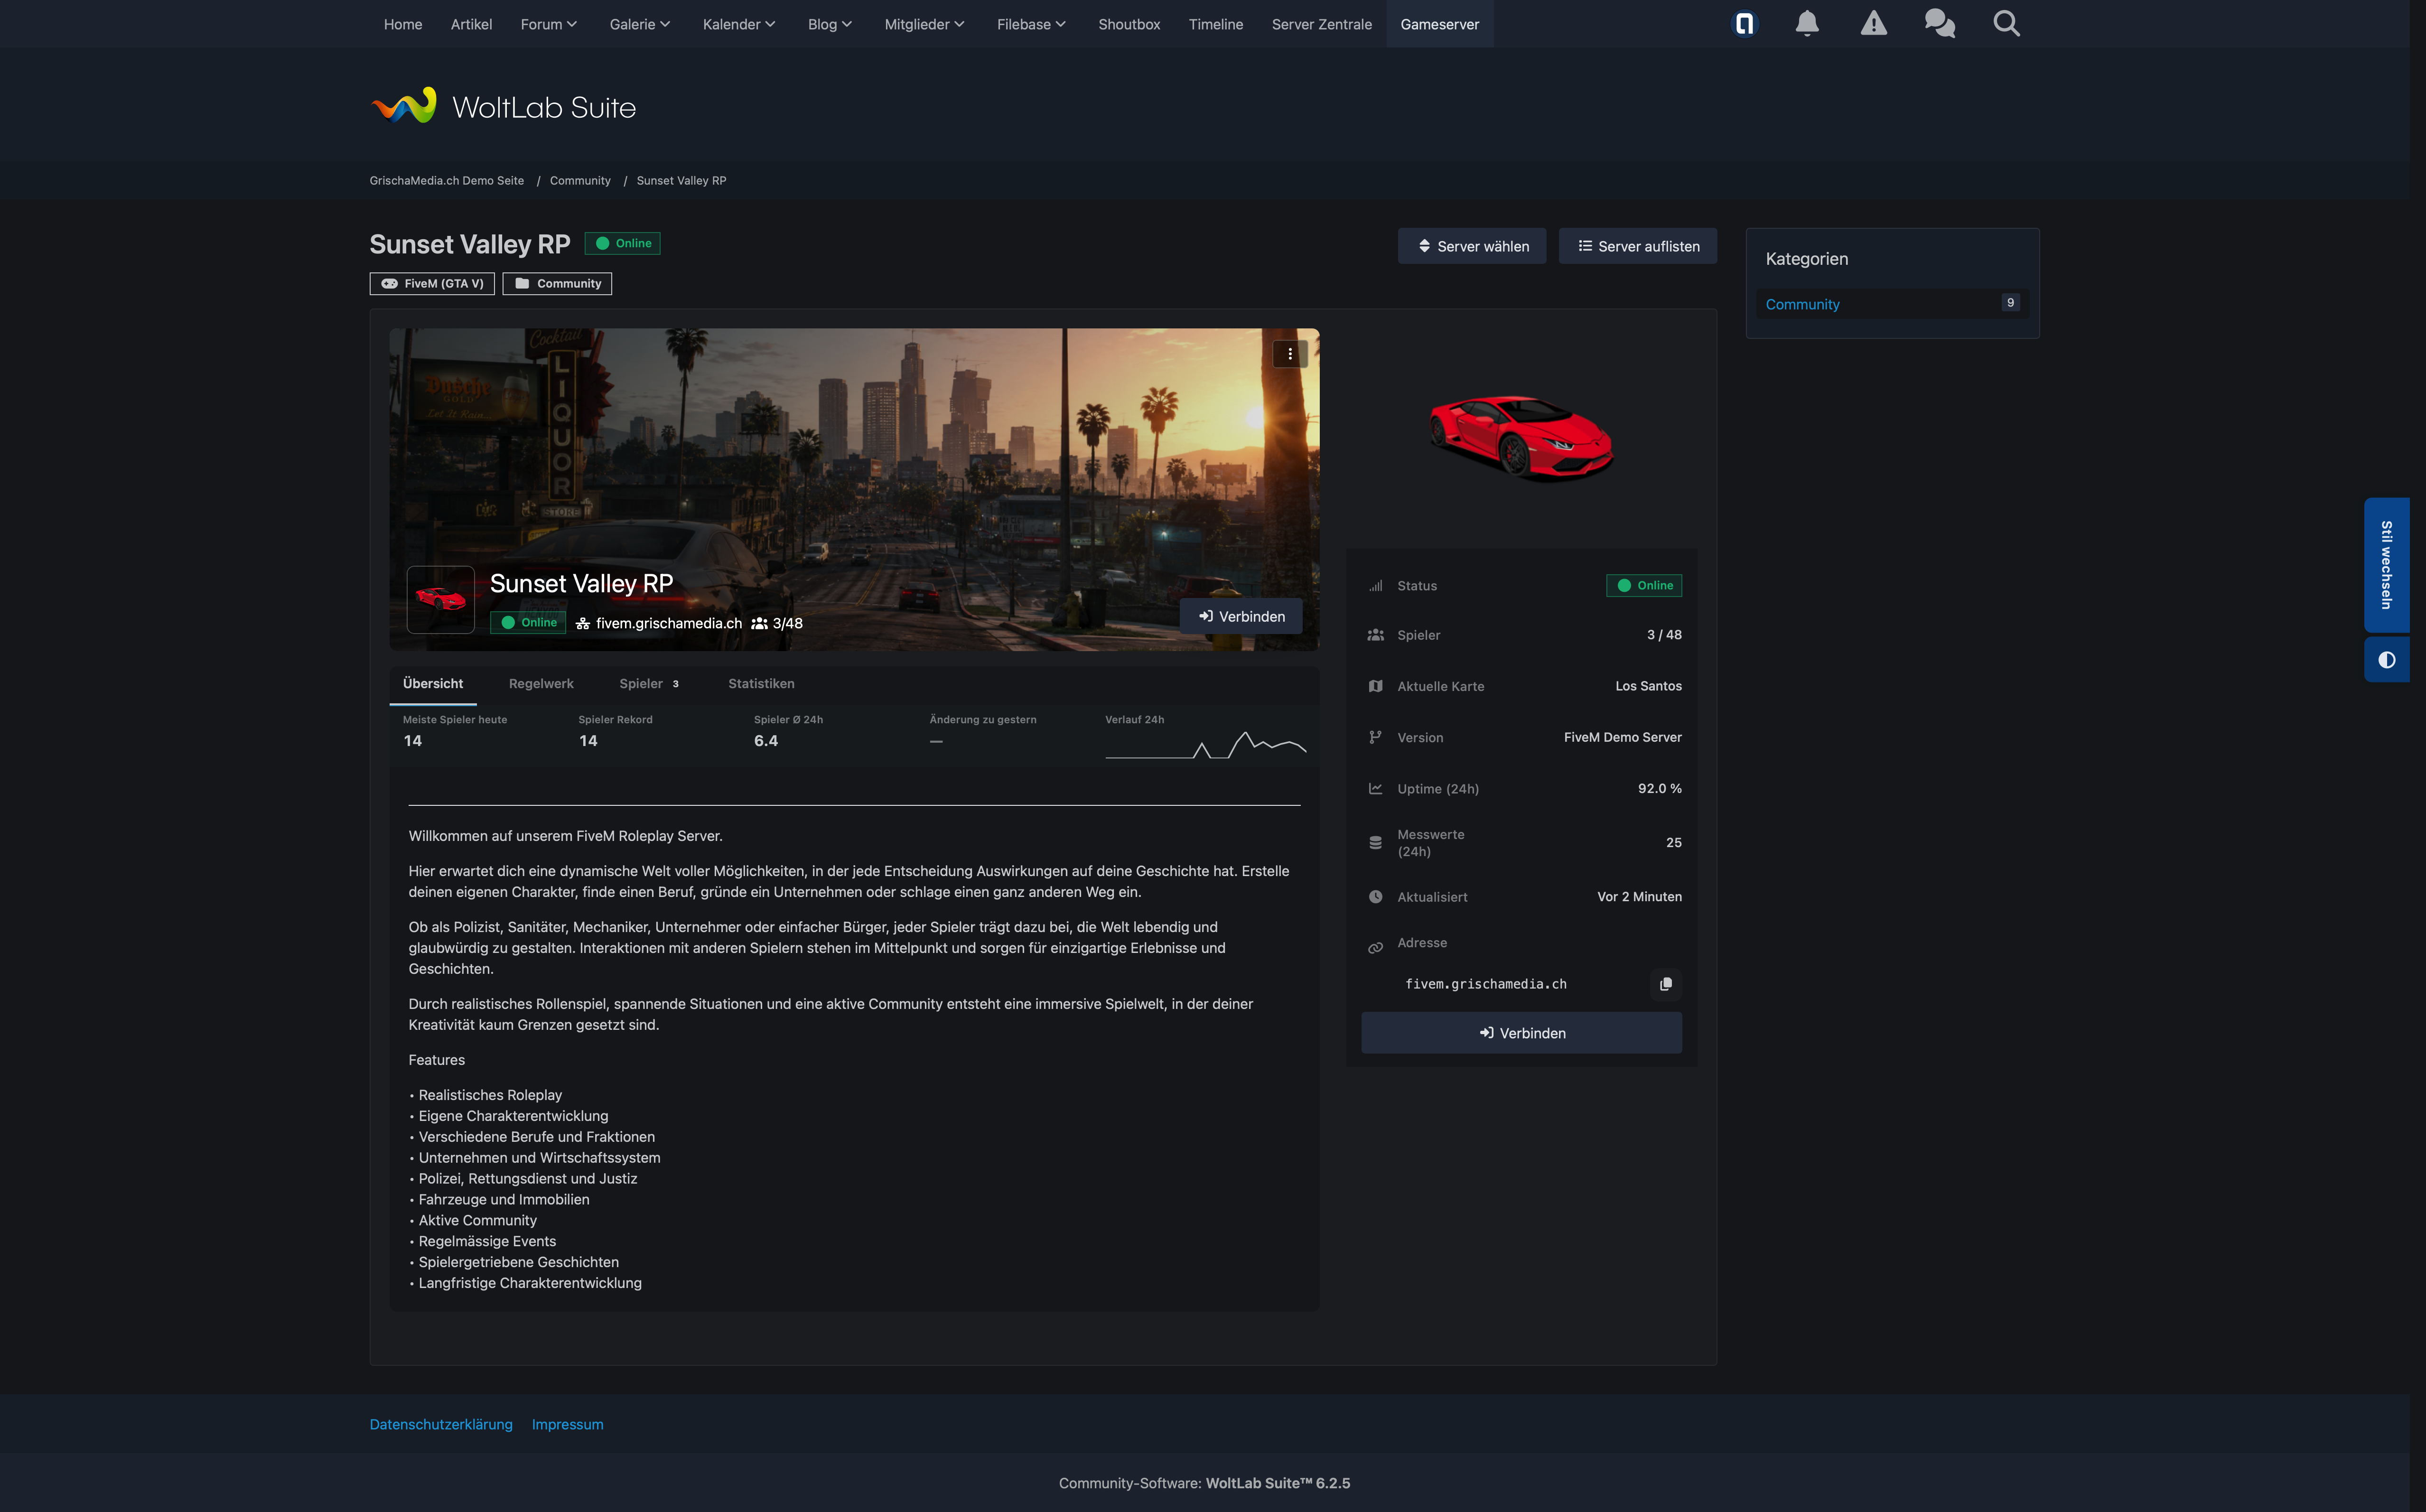
Task: Go to Home in the navigation
Action: (403, 24)
